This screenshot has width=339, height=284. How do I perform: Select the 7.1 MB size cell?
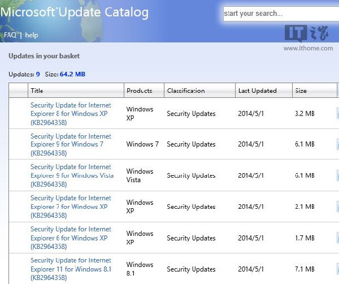point(305,269)
